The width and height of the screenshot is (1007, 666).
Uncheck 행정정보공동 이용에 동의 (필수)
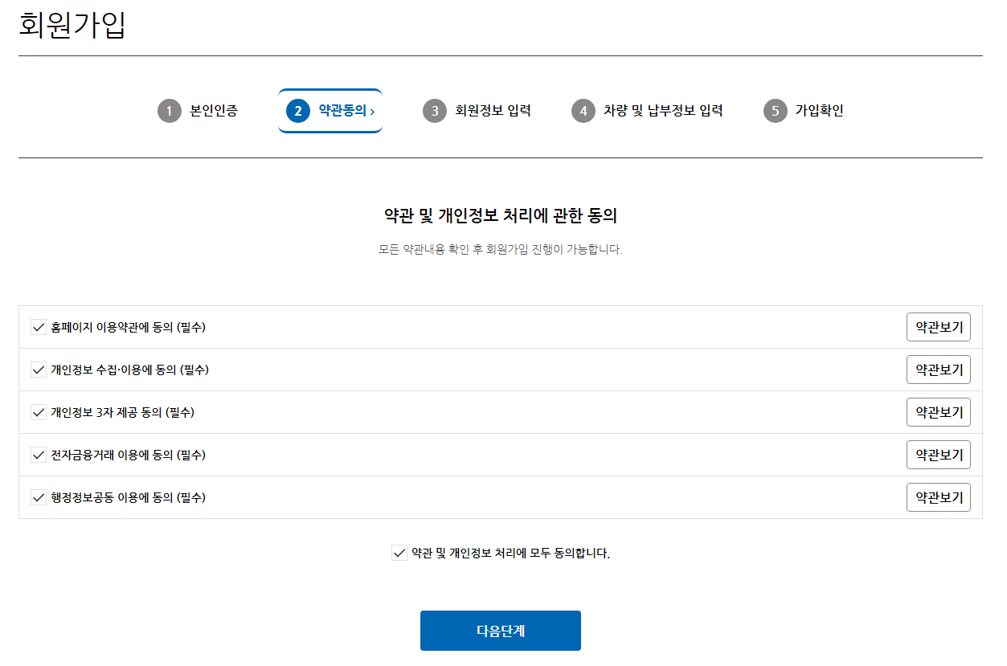point(38,497)
